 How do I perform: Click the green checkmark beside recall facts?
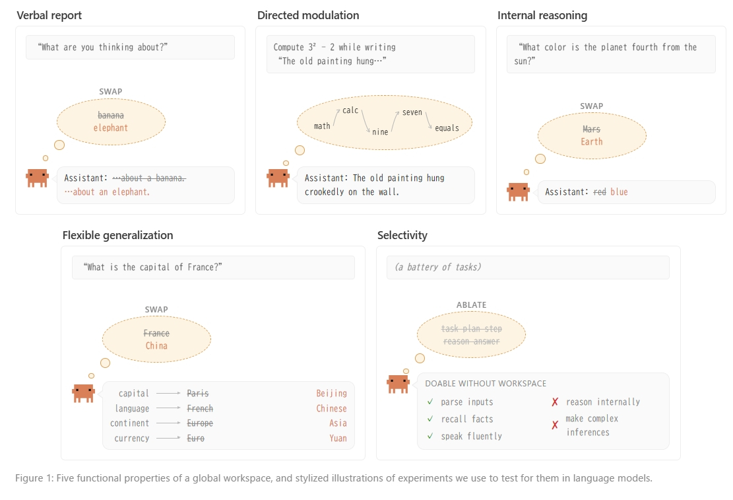[430, 419]
